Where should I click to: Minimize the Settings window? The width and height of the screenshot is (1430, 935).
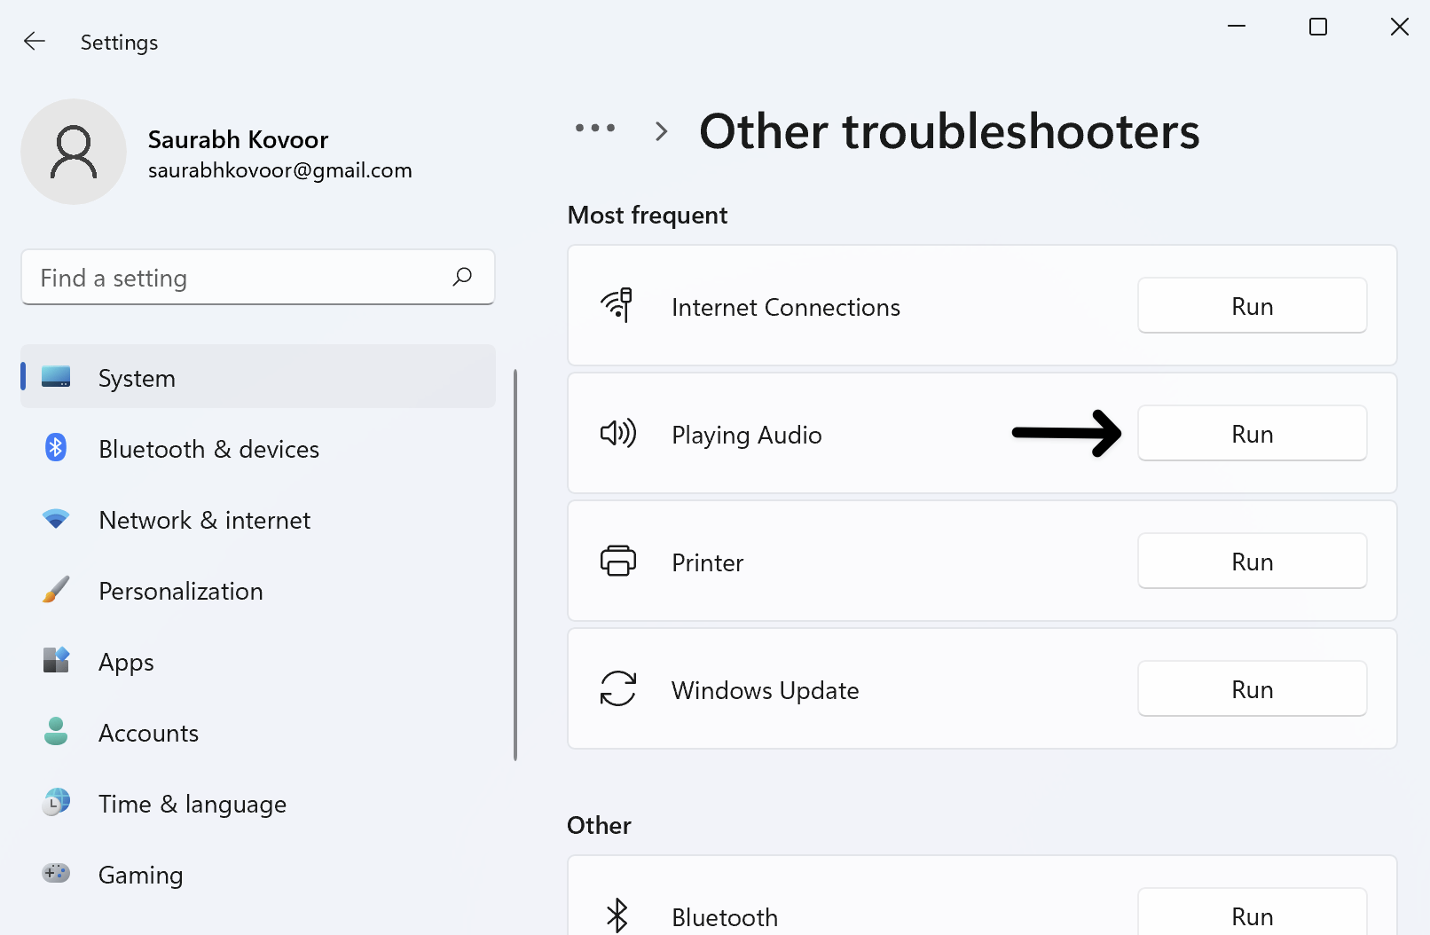click(1237, 27)
